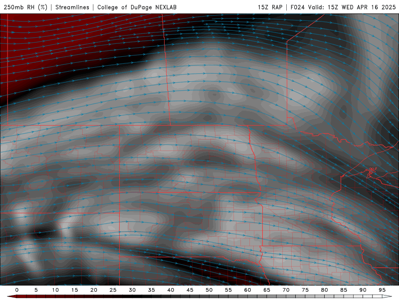
Task: Click the "15Z RAP" model run label
Action: click(x=270, y=7)
